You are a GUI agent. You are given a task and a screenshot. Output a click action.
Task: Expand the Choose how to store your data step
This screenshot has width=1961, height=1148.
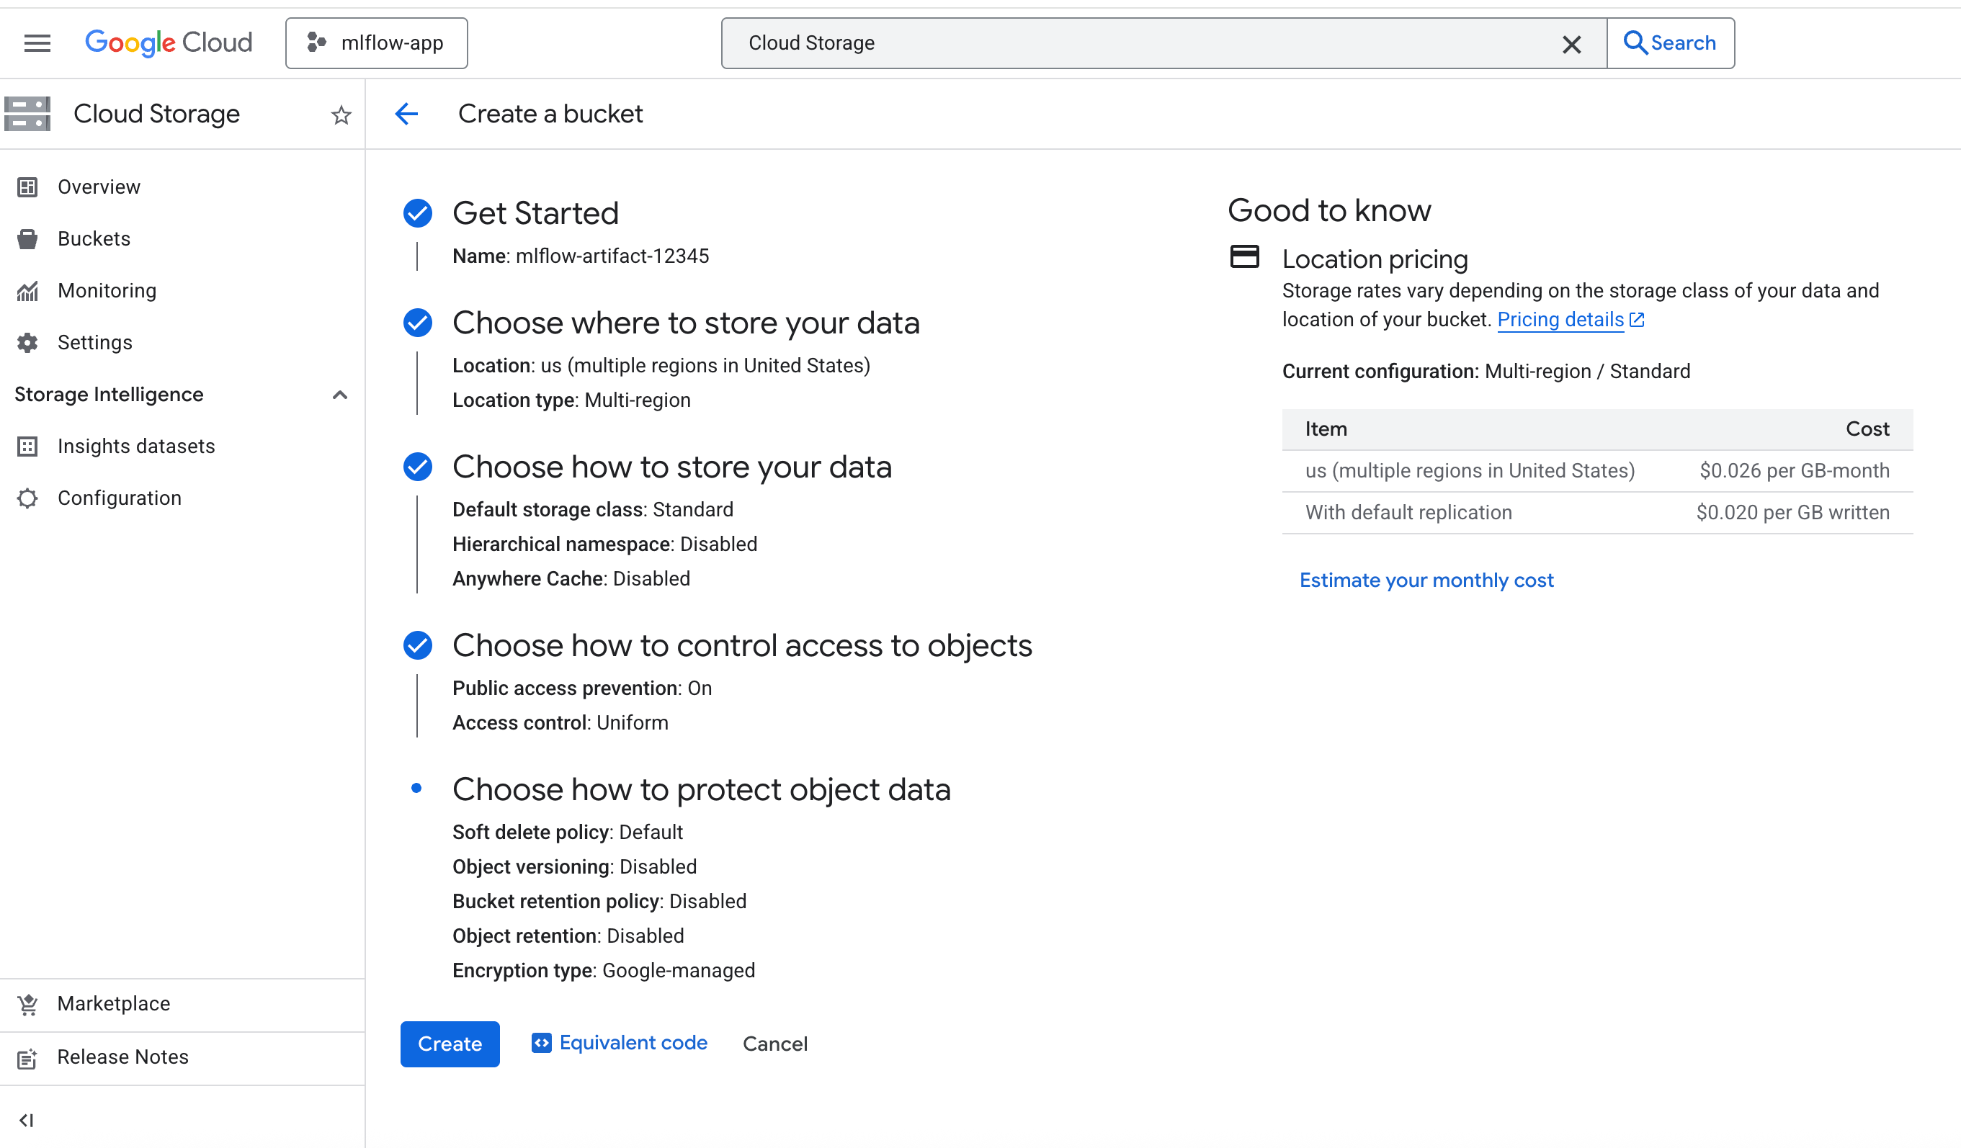pos(671,467)
